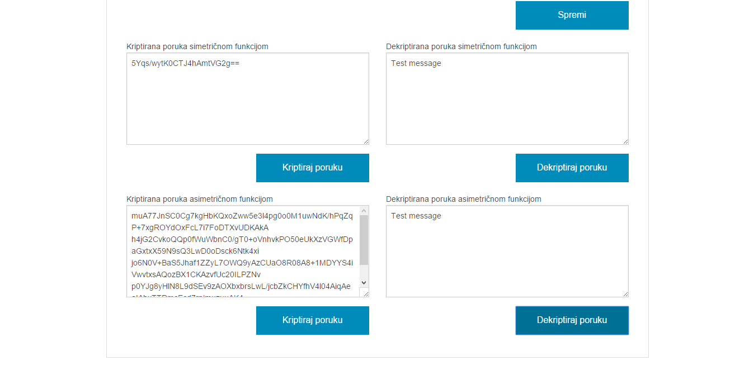The width and height of the screenshot is (754, 370).
Task: Click resize grip of asymmetric decrypted textarea
Action: pos(625,293)
